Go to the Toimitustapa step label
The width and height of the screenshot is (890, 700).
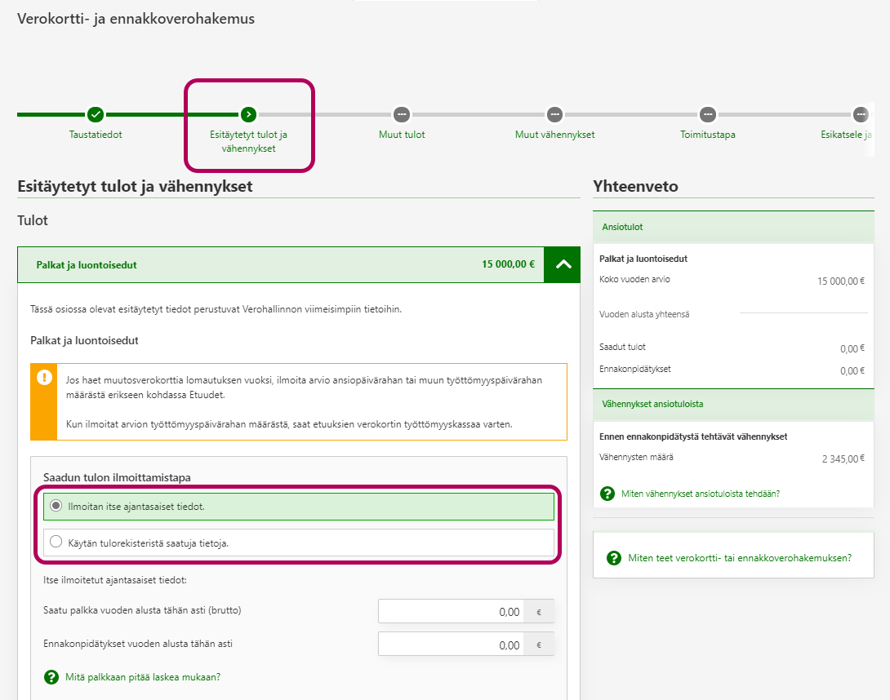point(708,135)
